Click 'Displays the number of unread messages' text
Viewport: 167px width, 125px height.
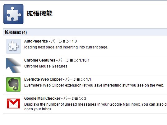click(x=96, y=107)
